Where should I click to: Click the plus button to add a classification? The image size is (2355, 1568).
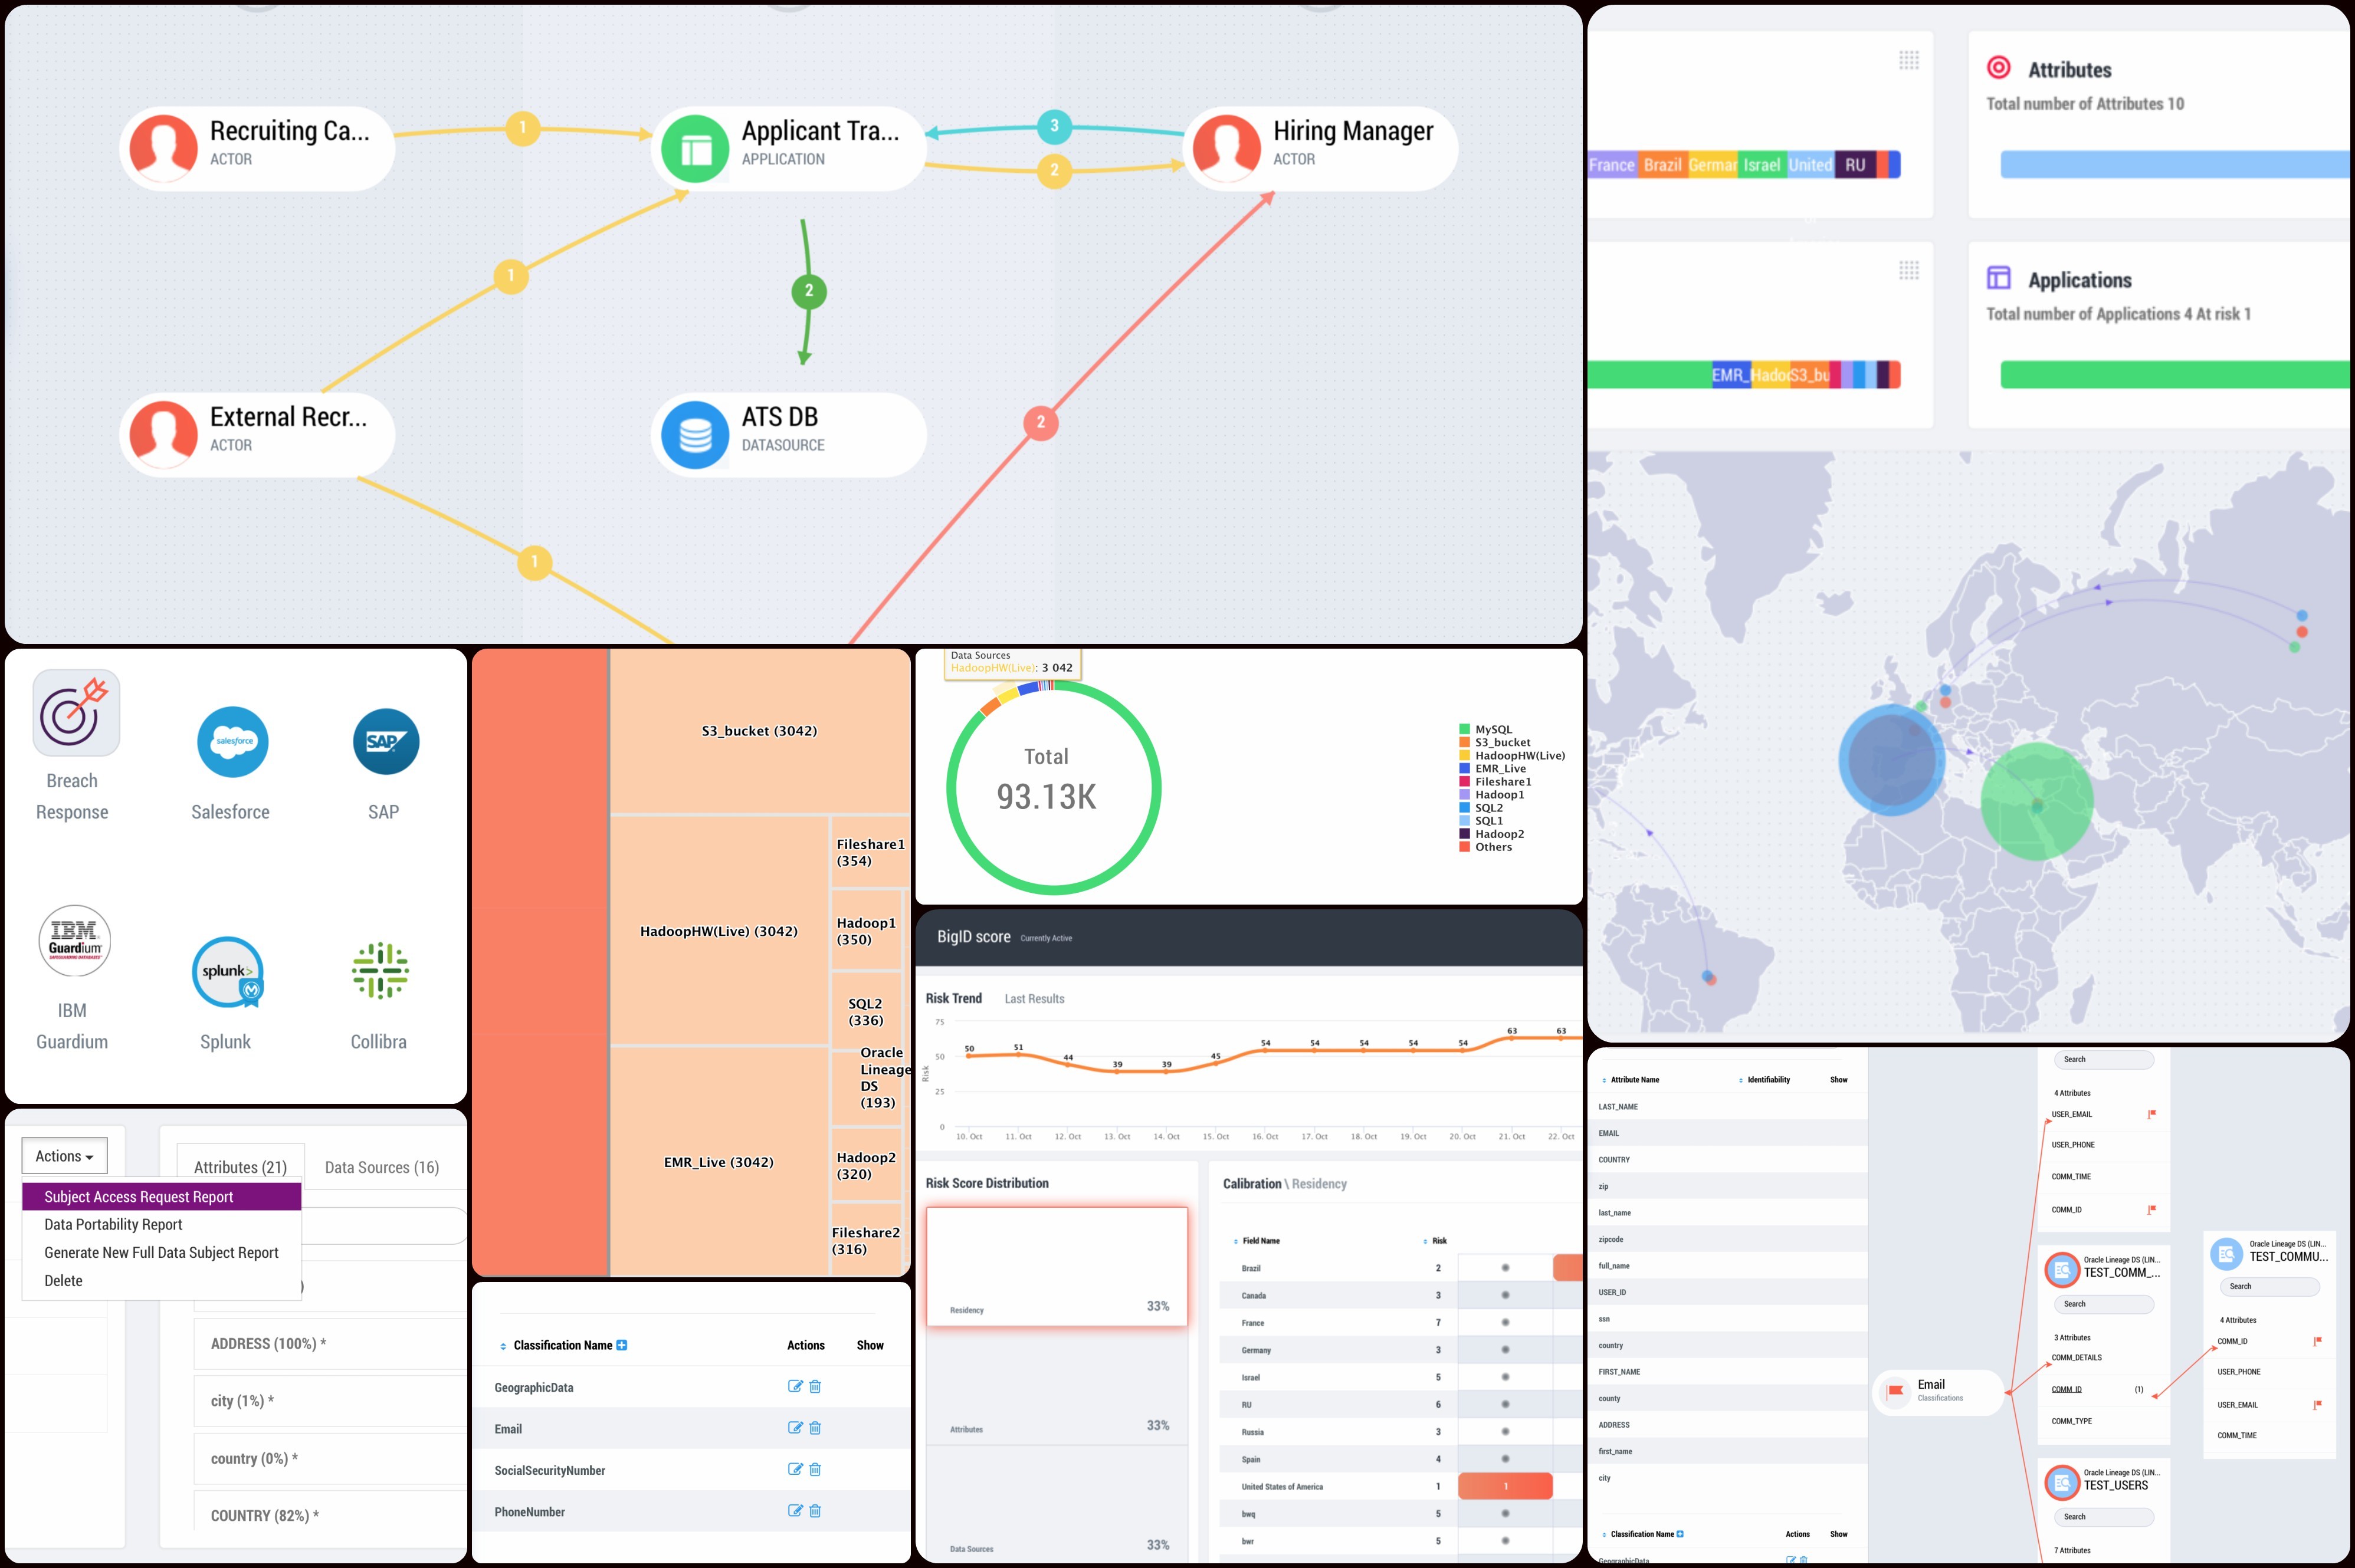pyautogui.click(x=624, y=1345)
